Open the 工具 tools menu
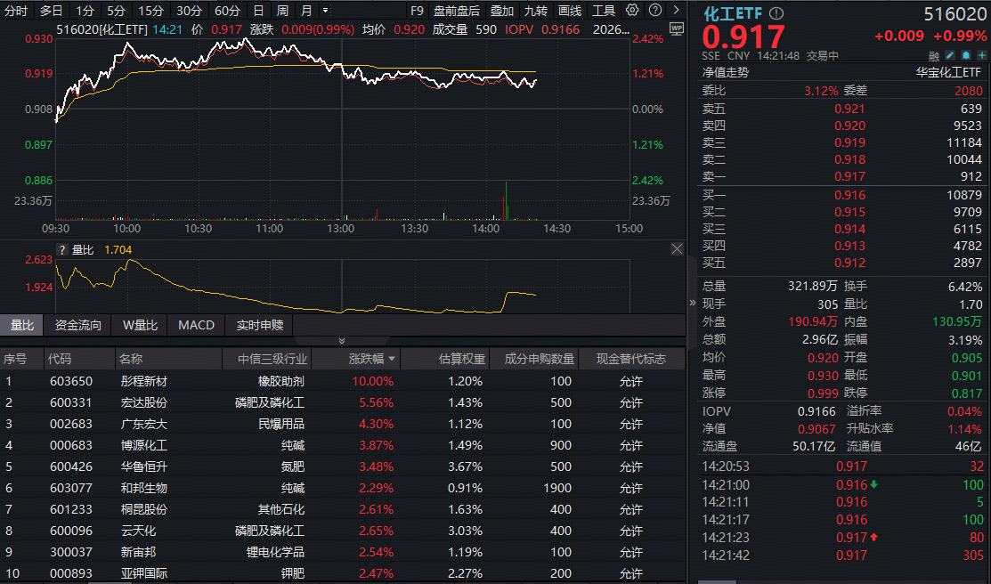Viewport: 991px width, 584px height. click(603, 11)
